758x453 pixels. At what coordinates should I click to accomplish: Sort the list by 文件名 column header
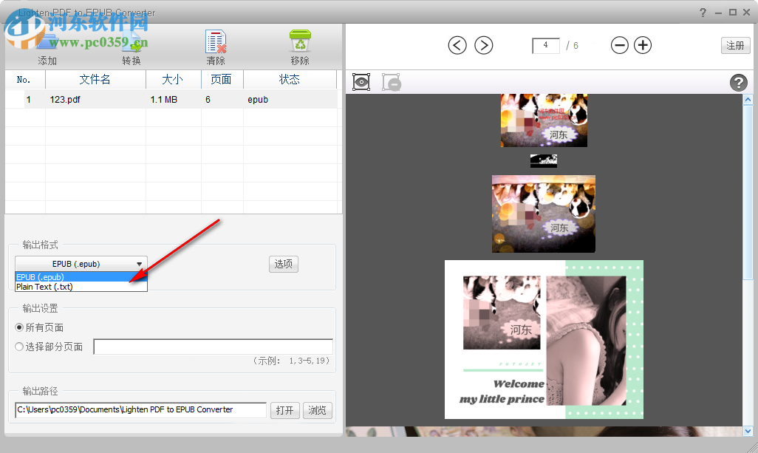coord(95,79)
